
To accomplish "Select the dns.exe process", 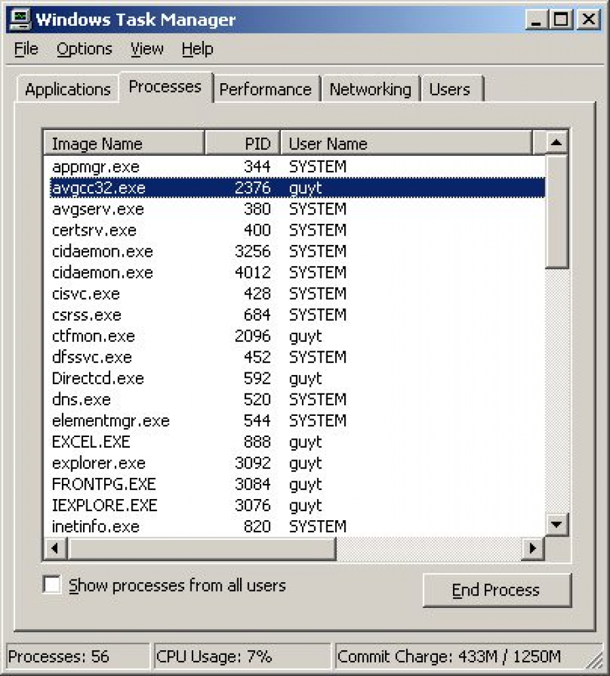I will [x=295, y=399].
